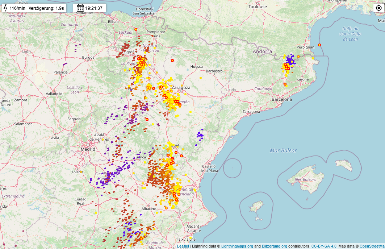385x249 pixels.
Task: Click the lightning bolt strike-rate icon
Action: [5, 8]
